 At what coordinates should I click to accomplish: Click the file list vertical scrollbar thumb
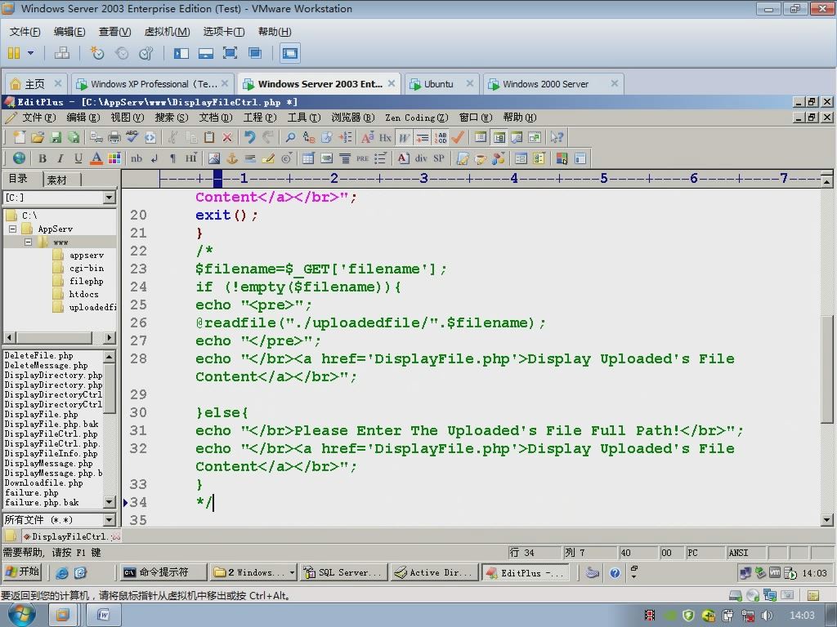point(109,388)
